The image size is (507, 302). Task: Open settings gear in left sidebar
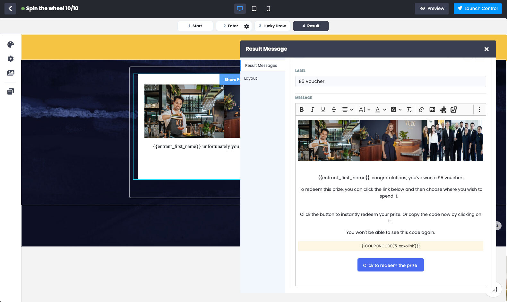pos(11,58)
